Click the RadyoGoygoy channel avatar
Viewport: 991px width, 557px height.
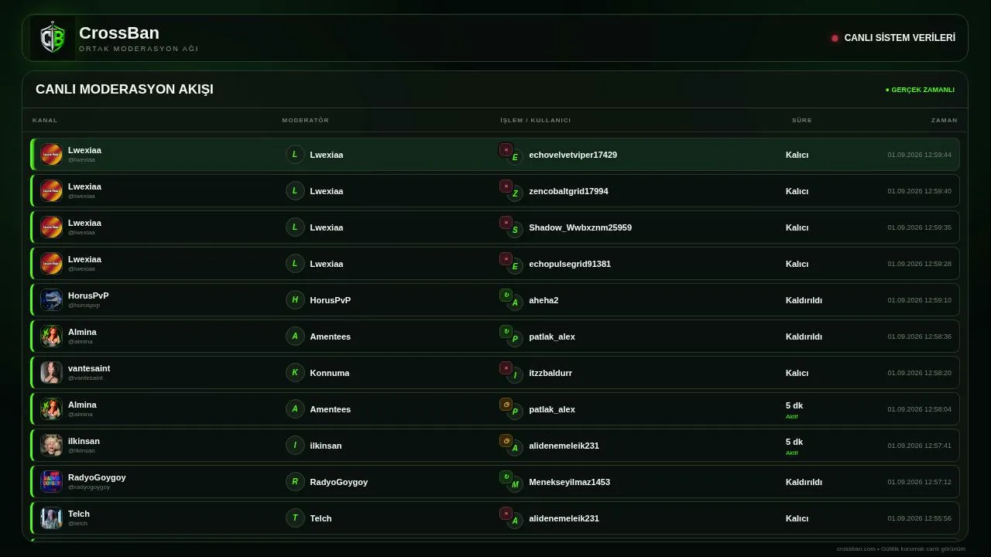(x=51, y=481)
